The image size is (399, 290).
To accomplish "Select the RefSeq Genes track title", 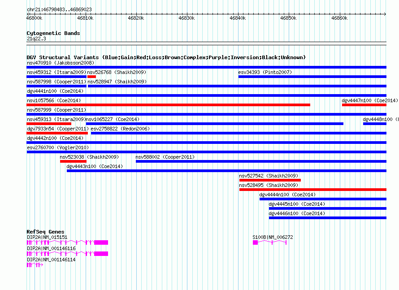I will point(46,232).
